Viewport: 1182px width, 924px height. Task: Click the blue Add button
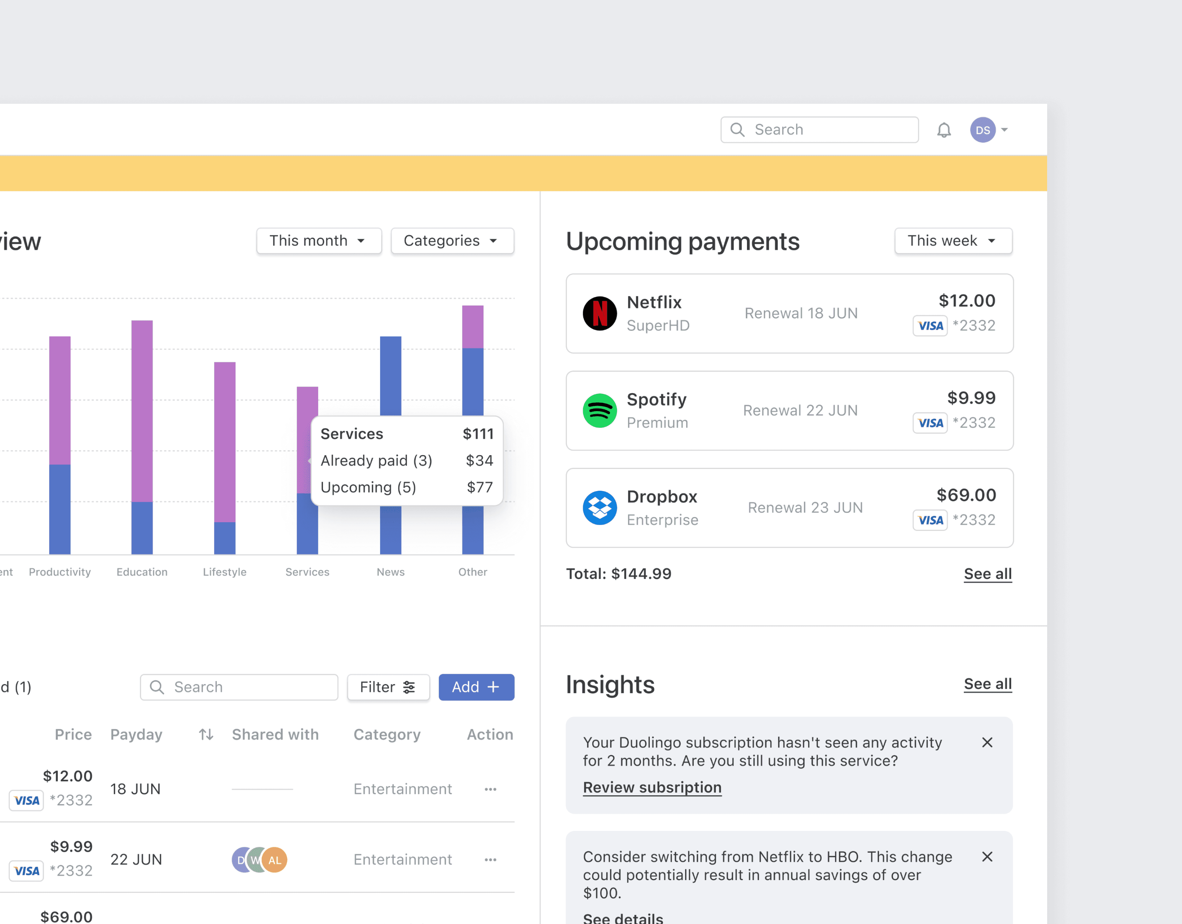(x=476, y=687)
